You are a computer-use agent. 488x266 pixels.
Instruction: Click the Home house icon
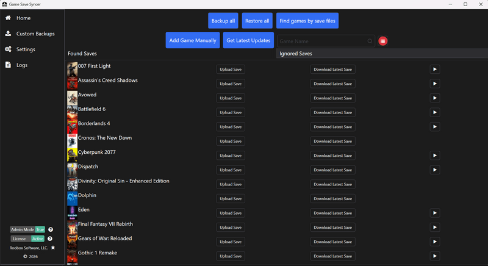[x=8, y=18]
